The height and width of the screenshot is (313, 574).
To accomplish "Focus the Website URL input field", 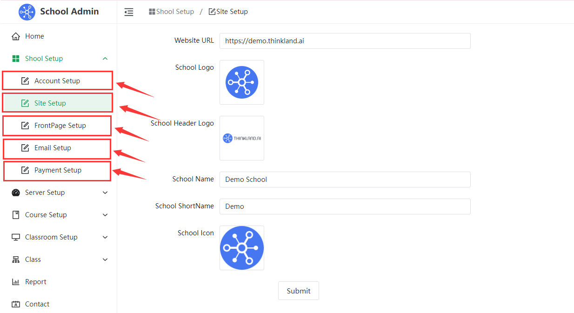I will click(x=345, y=41).
